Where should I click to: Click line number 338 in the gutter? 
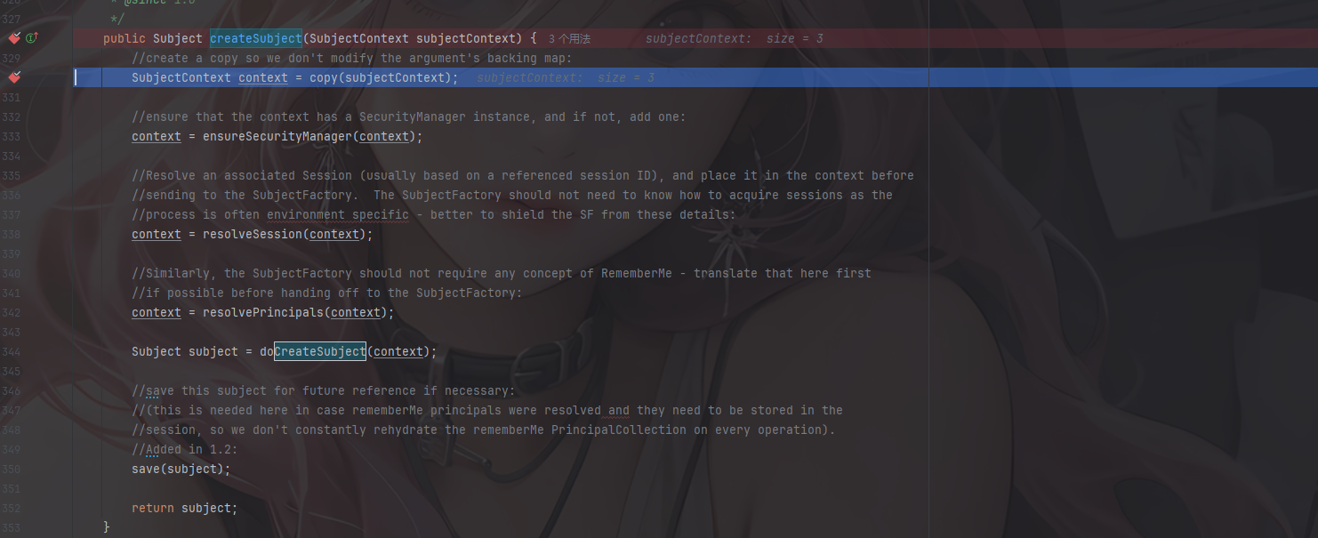click(11, 234)
